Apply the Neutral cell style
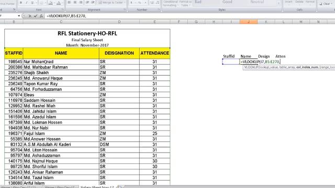The image size is (335, 188). point(257,2)
